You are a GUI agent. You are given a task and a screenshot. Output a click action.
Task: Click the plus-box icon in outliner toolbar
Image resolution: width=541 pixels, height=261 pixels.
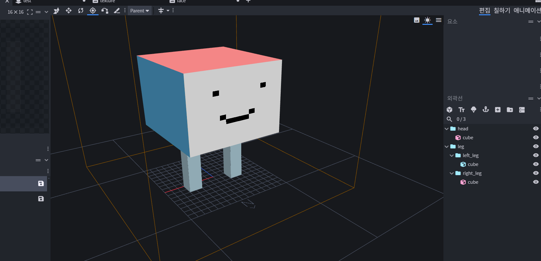click(498, 110)
